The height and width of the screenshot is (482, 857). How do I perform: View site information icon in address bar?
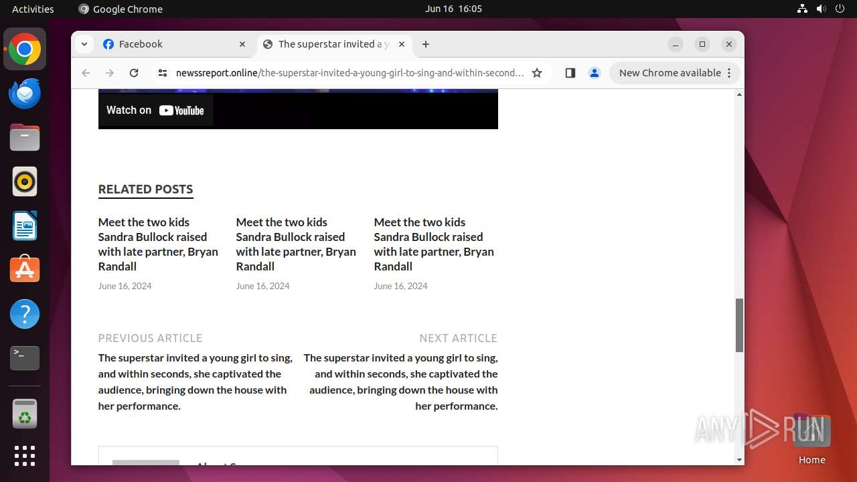(162, 73)
